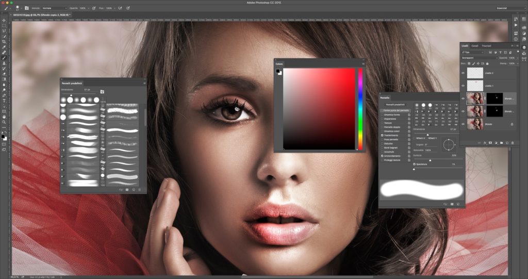The height and width of the screenshot is (279, 528).
Task: Create a new adjustment layer
Action: pyautogui.click(x=496, y=143)
